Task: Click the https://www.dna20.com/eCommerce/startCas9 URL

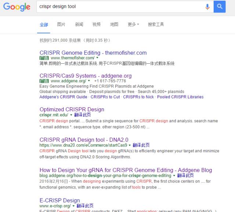Action: pyautogui.click(x=83, y=145)
